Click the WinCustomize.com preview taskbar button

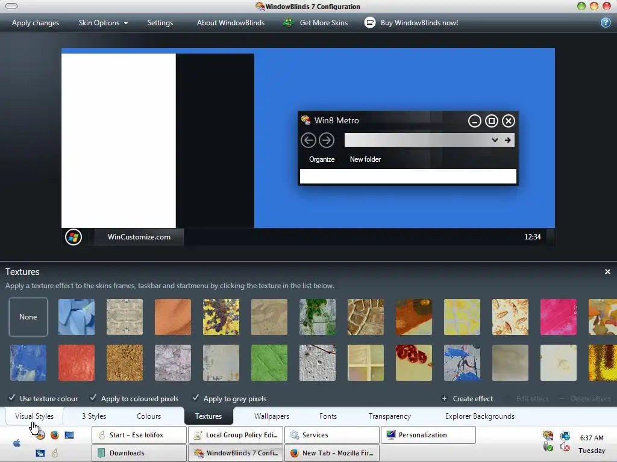[x=139, y=237]
